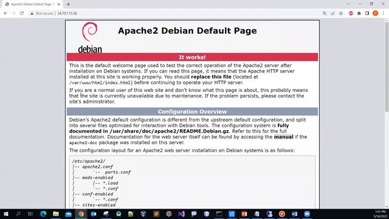Click the mods-enabled entry
The image size is (389, 219).
97,178
